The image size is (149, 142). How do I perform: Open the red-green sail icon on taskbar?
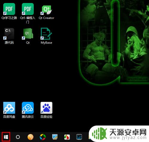click(x=67, y=137)
